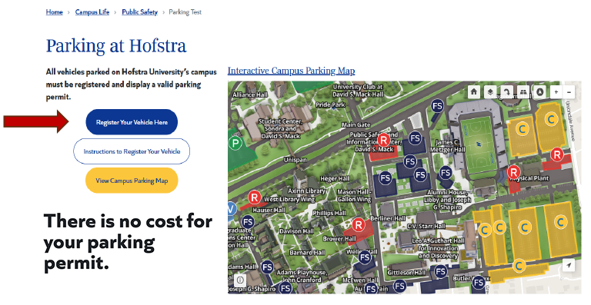This screenshot has height=305, width=591.
Task: Go to the Home breadcrumb
Action: coord(55,12)
